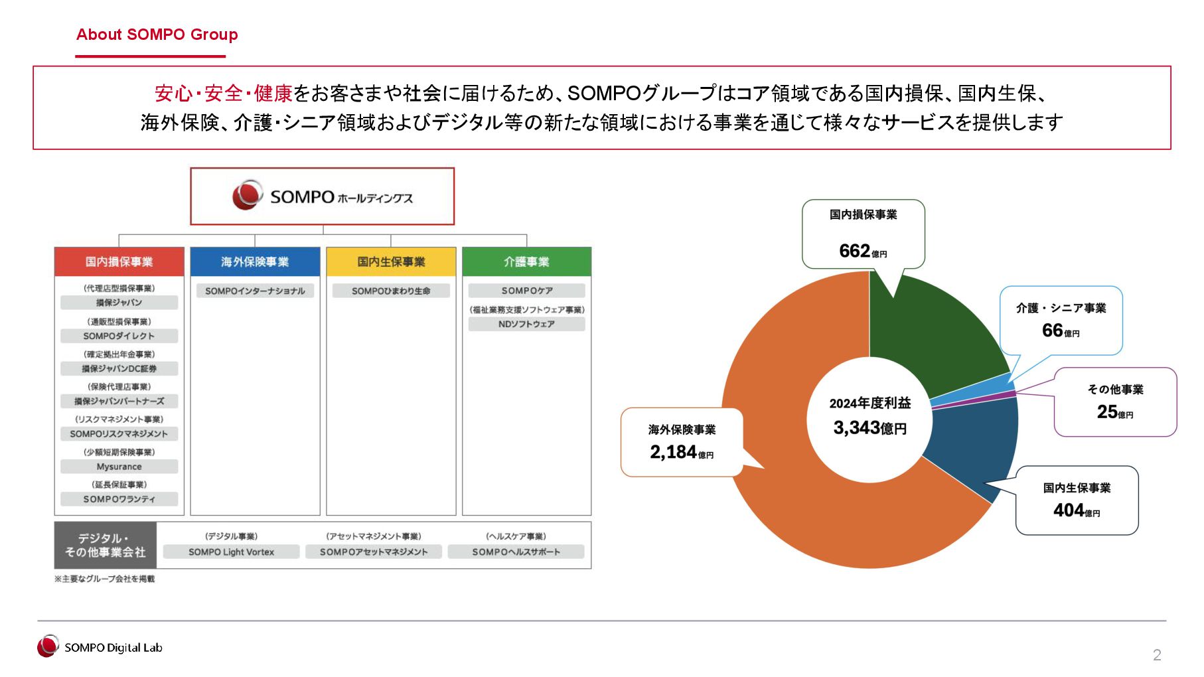
Task: Click the SOMPO Holdings logo icon
Action: (x=247, y=195)
